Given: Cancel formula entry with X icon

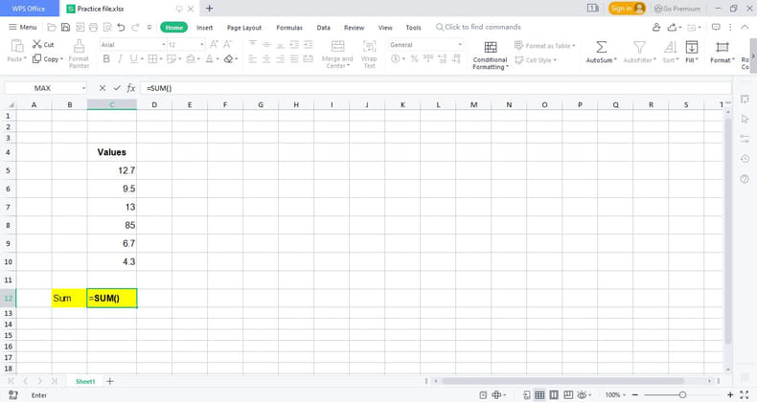Looking at the screenshot, I should pyautogui.click(x=103, y=88).
